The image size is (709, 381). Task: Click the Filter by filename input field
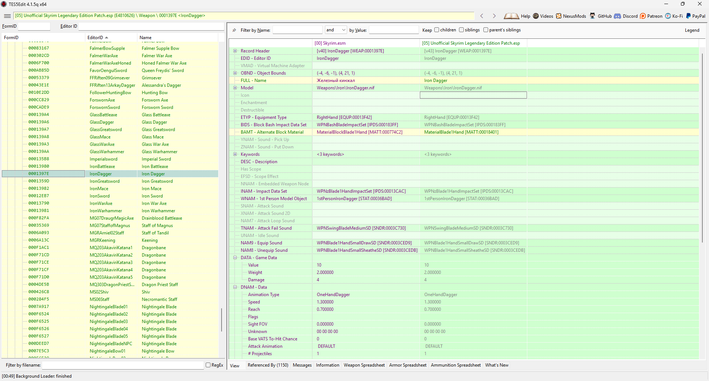pyautogui.click(x=123, y=365)
